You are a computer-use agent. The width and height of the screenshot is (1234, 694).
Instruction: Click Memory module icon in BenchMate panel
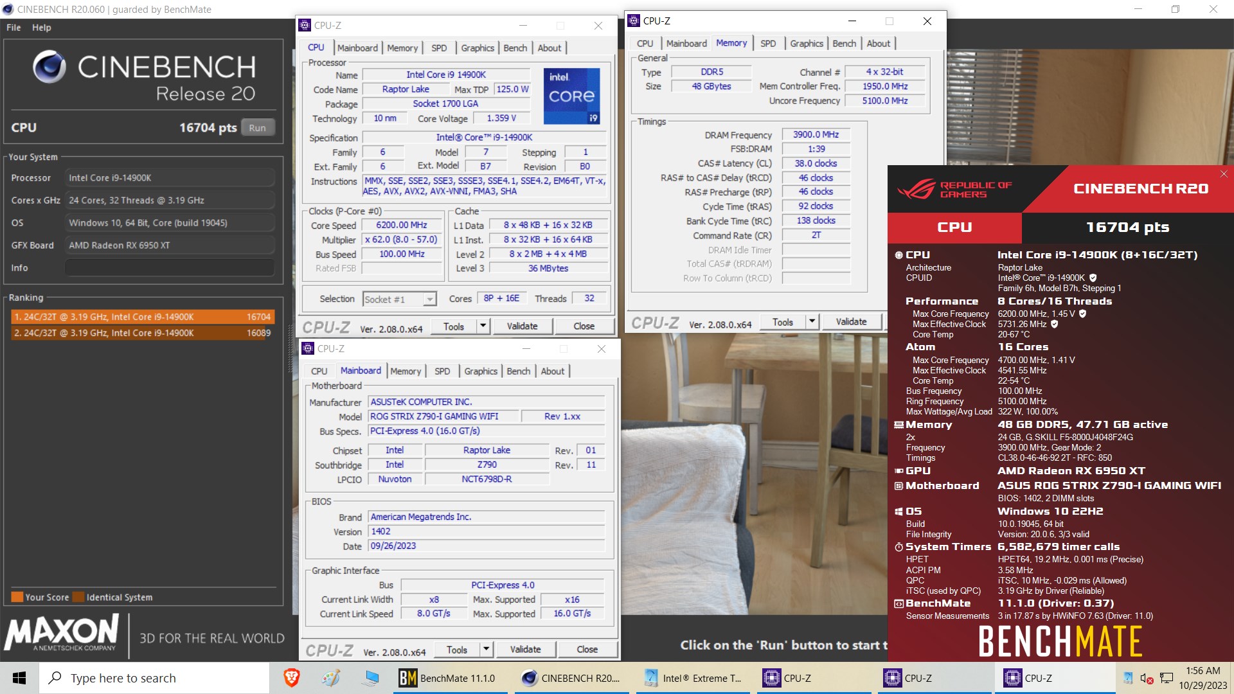coord(899,425)
